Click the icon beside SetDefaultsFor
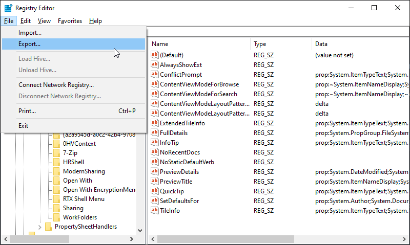410x245 pixels. pos(155,201)
